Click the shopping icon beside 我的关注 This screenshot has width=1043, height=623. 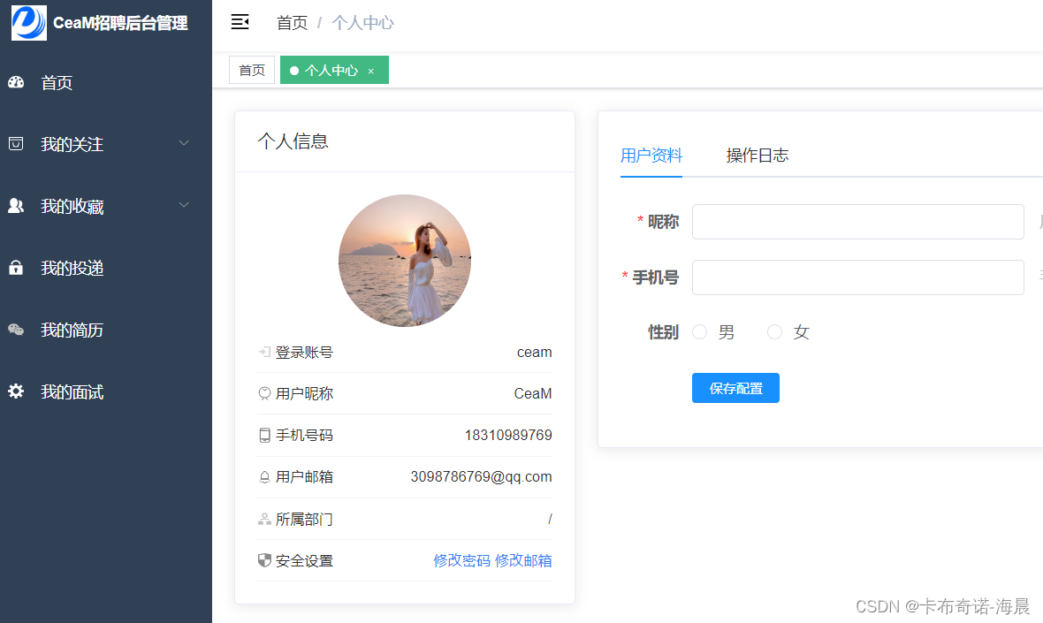[16, 144]
